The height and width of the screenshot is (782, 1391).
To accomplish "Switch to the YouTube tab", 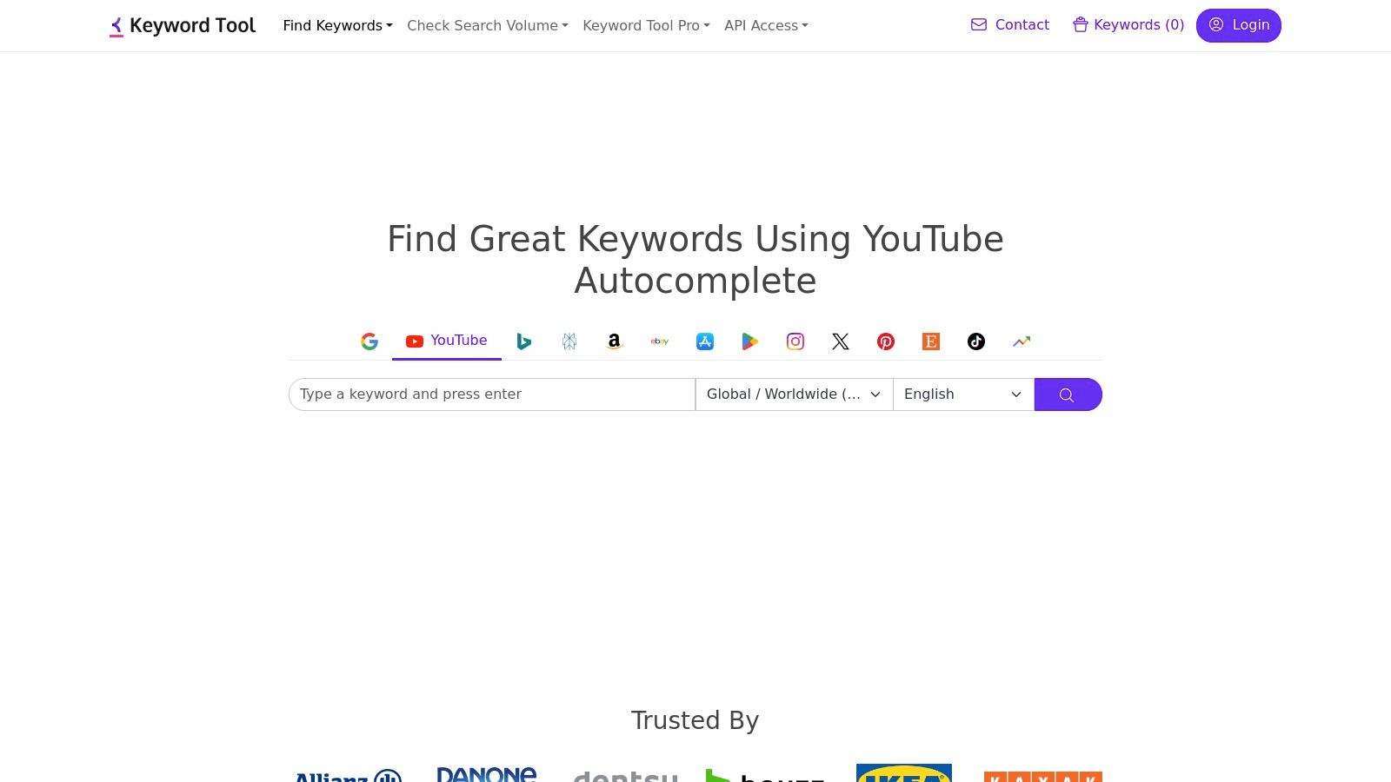I will point(446,341).
